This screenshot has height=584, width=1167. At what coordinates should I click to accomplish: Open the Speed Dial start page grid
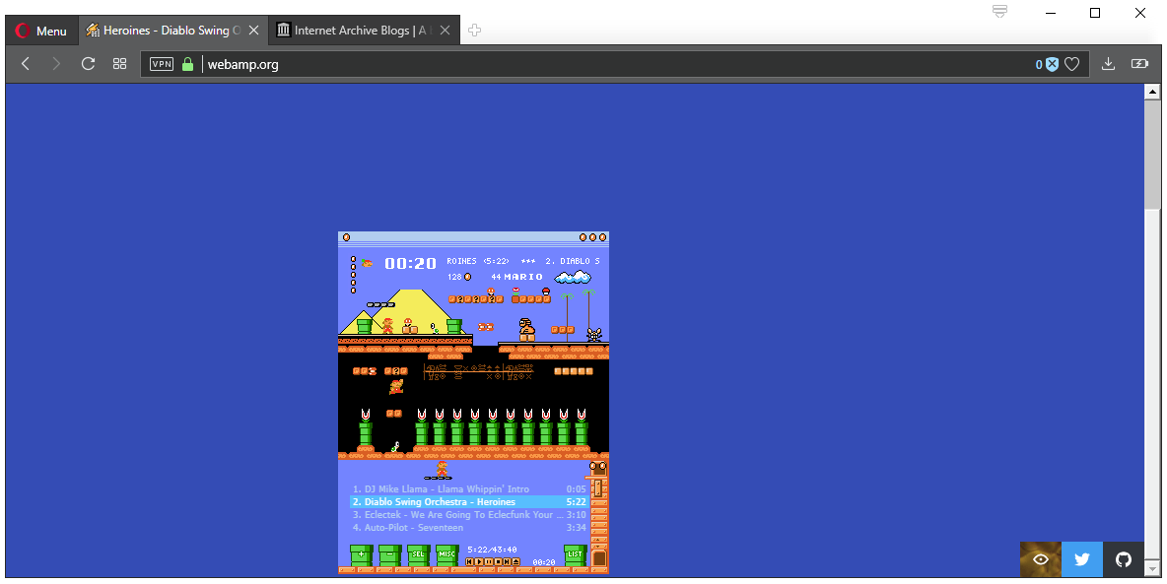pyautogui.click(x=119, y=64)
